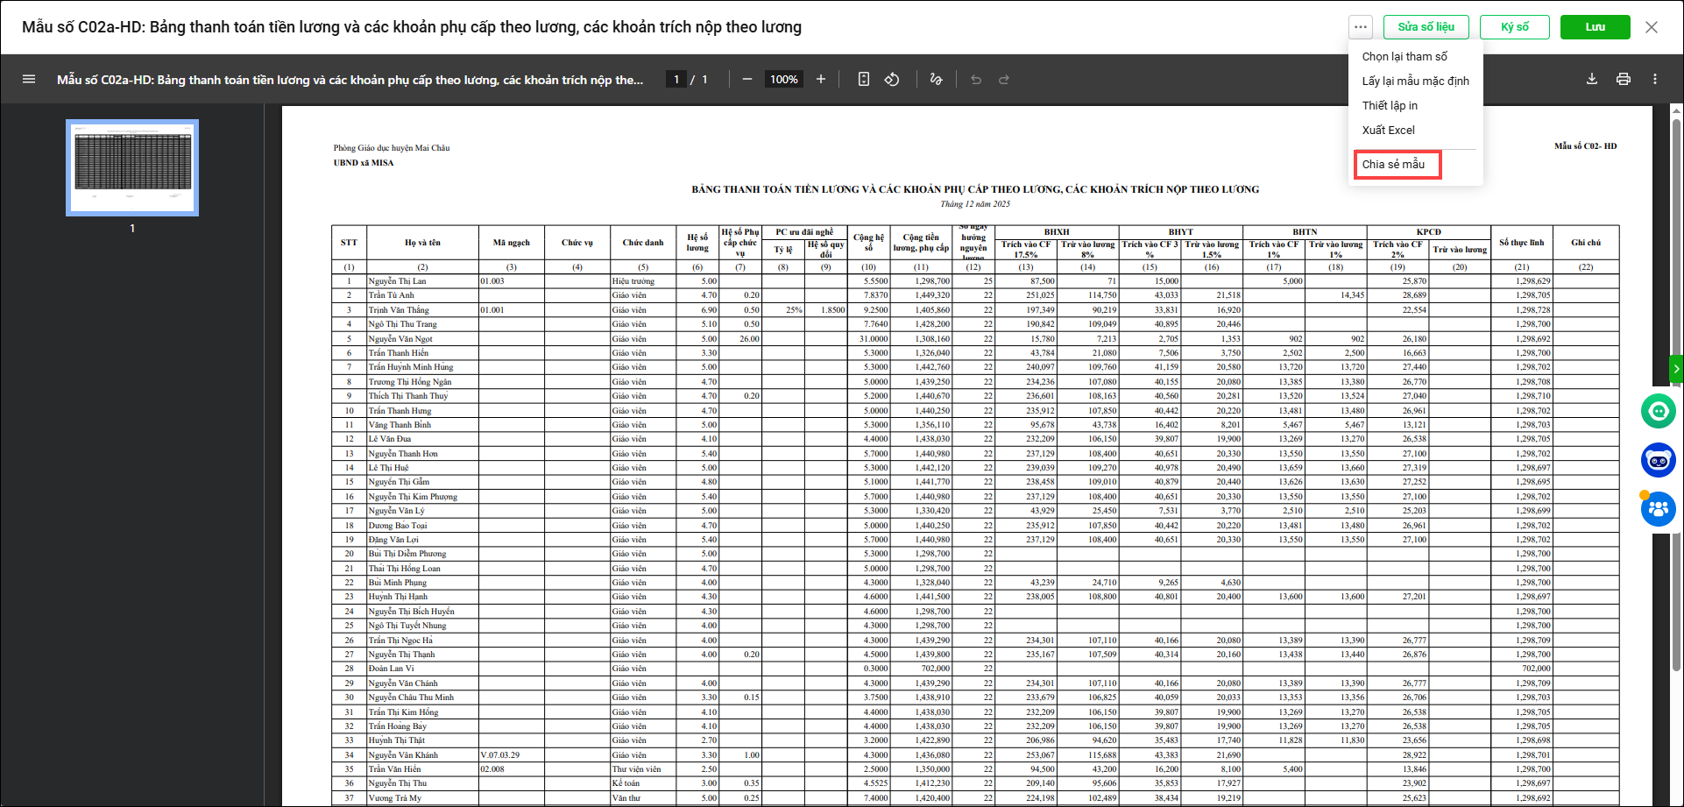Viewport: 1684px width, 807px height.
Task: Rotate the document counterclockwise
Action: coord(892,79)
